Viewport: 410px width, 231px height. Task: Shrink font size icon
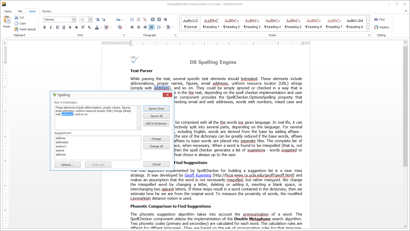click(x=104, y=20)
